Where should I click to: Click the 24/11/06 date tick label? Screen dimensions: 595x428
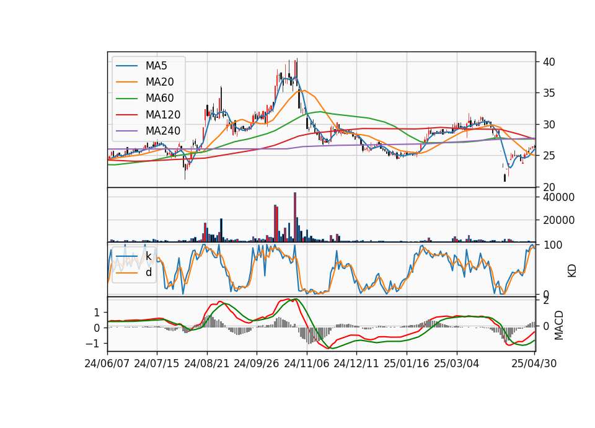(x=307, y=364)
